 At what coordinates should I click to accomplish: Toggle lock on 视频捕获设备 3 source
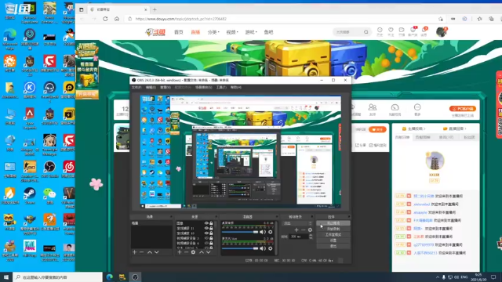(211, 238)
